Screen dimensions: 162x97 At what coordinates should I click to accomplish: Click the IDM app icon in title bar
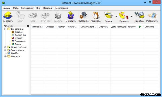click(4, 3)
